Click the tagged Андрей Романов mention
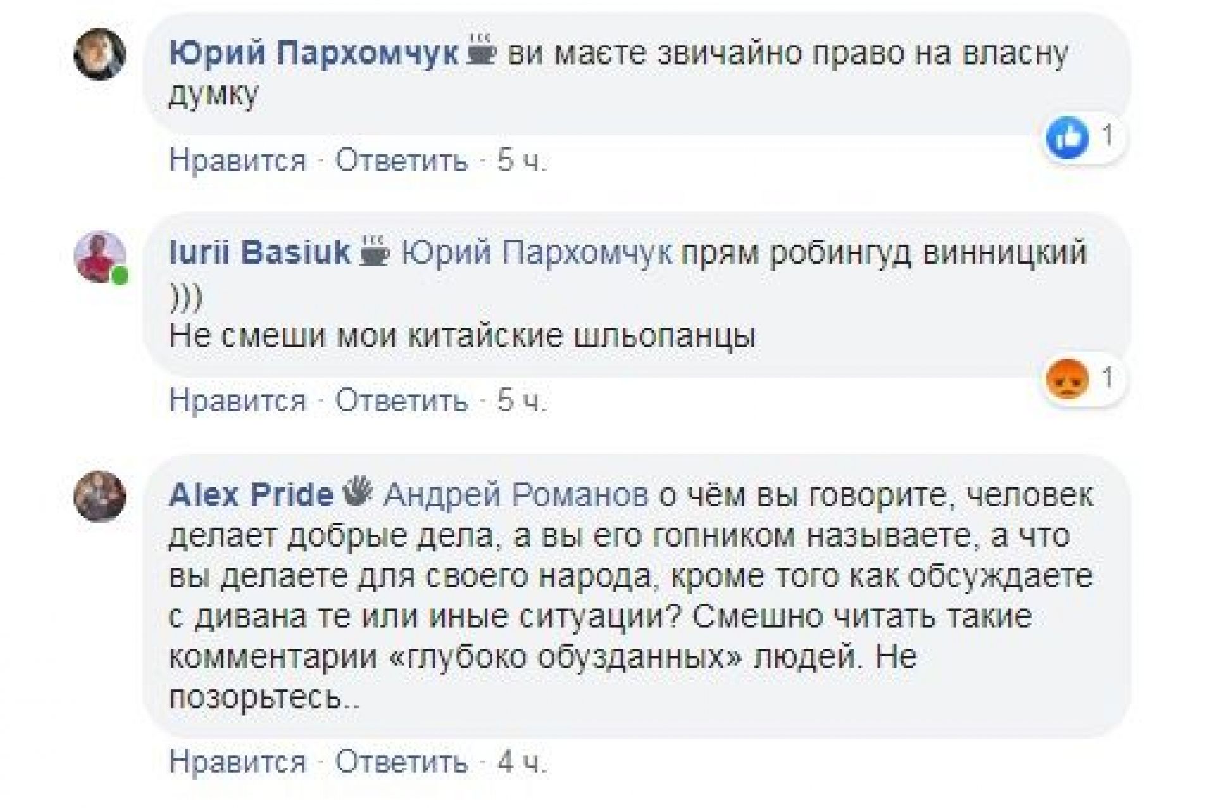1215x808 pixels. [516, 494]
